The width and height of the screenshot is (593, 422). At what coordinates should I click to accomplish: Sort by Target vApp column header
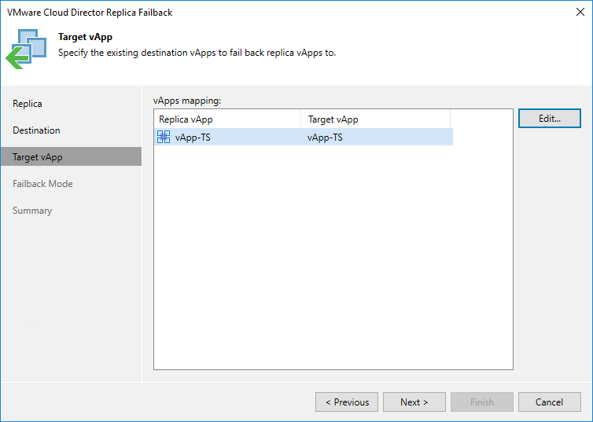coord(376,119)
